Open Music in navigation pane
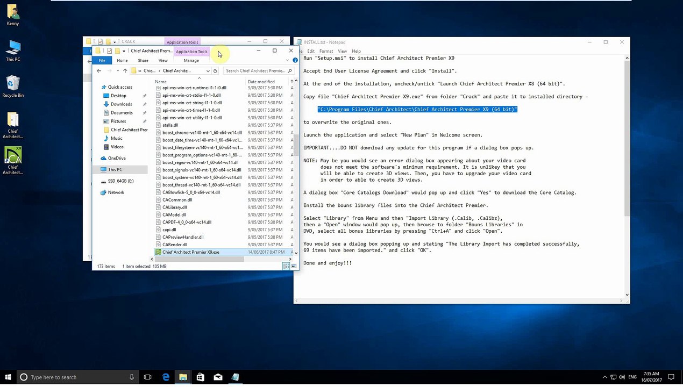Screen dimensions: 683x387 (x=116, y=138)
